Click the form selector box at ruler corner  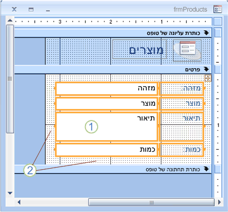tap(217, 22)
